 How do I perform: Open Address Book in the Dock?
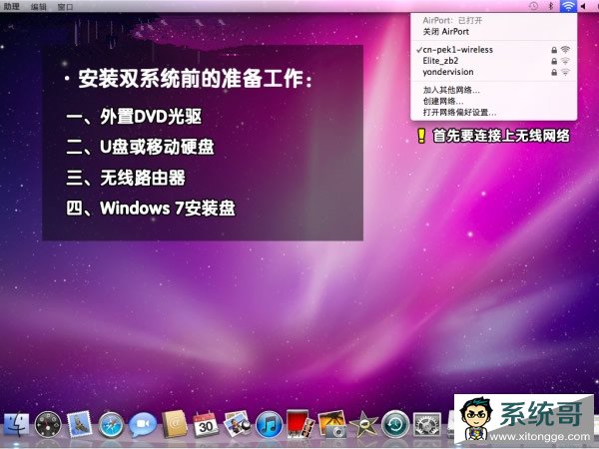(175, 424)
